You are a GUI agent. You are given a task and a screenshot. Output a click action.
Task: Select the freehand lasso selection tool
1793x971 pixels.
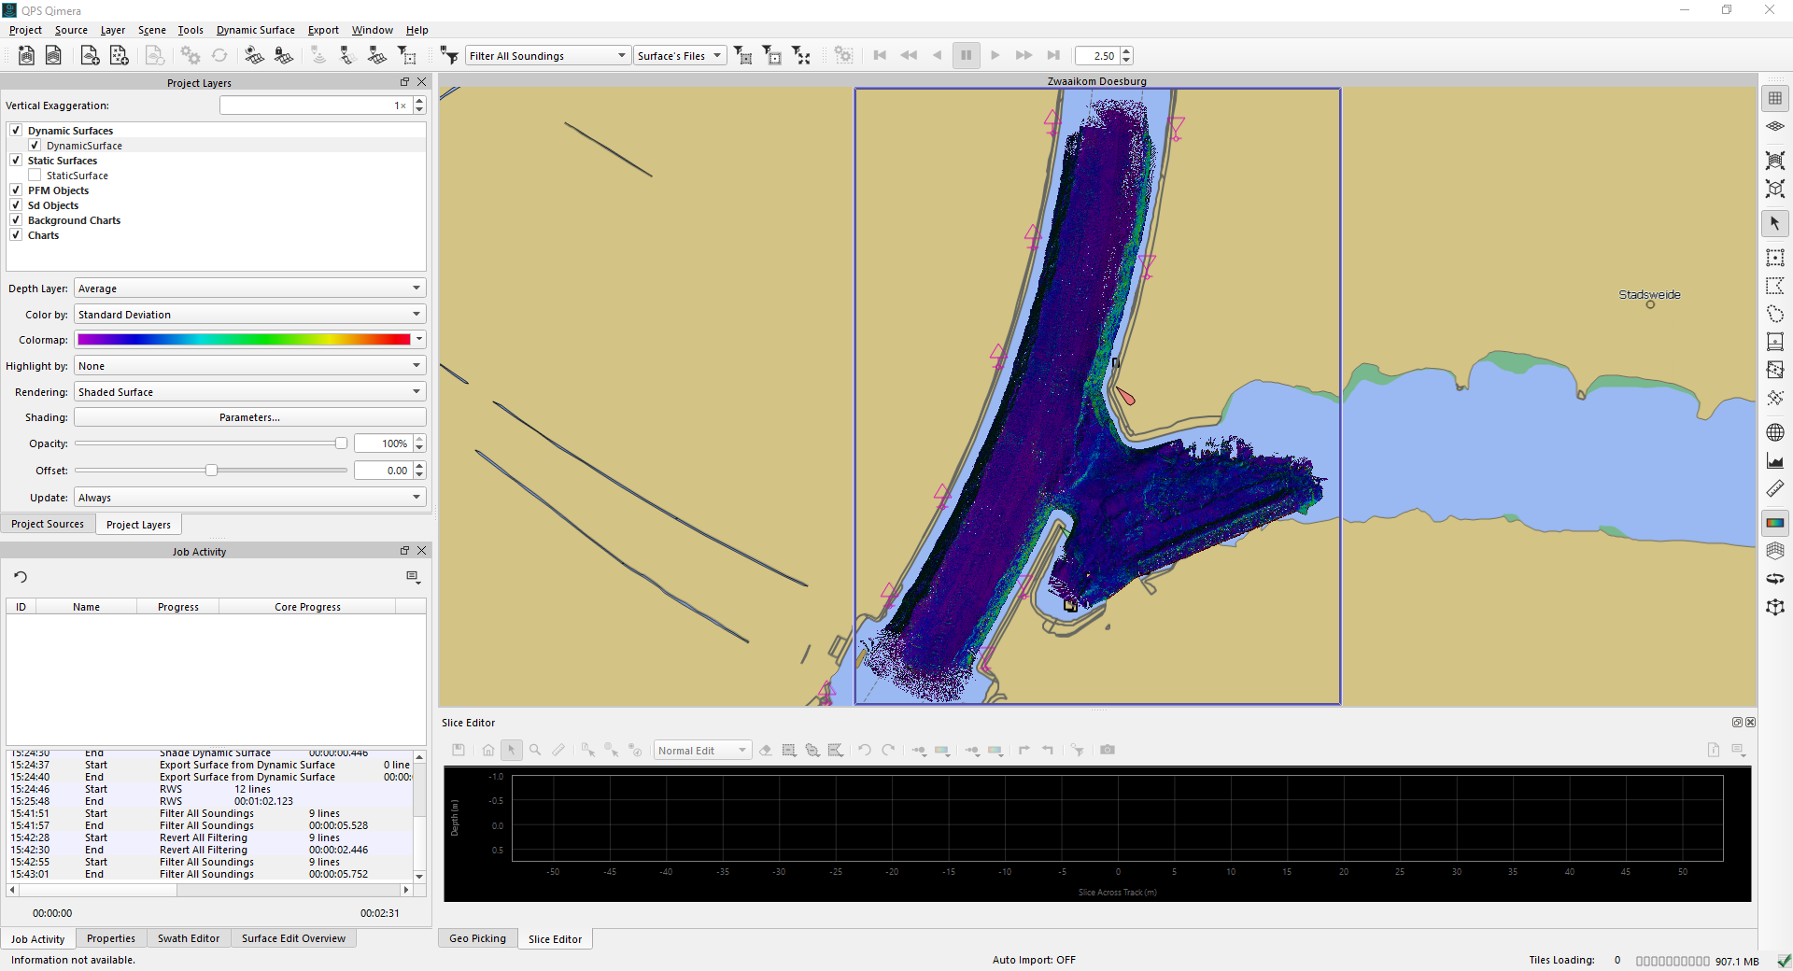tap(1774, 314)
